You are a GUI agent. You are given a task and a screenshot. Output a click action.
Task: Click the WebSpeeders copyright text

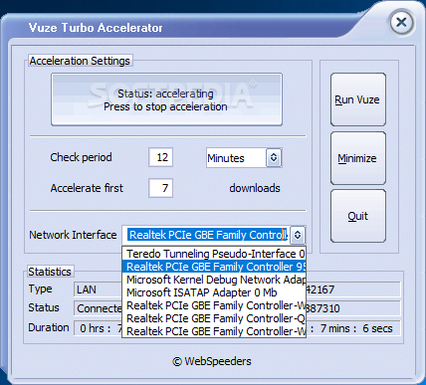pos(212,361)
